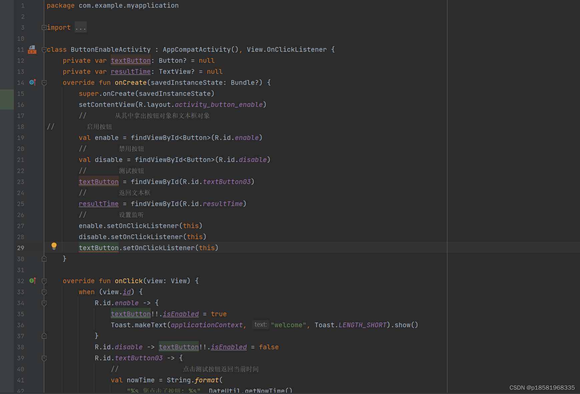Click the fold marker beside line 37 closing brace
The width and height of the screenshot is (580, 394).
pyautogui.click(x=44, y=336)
